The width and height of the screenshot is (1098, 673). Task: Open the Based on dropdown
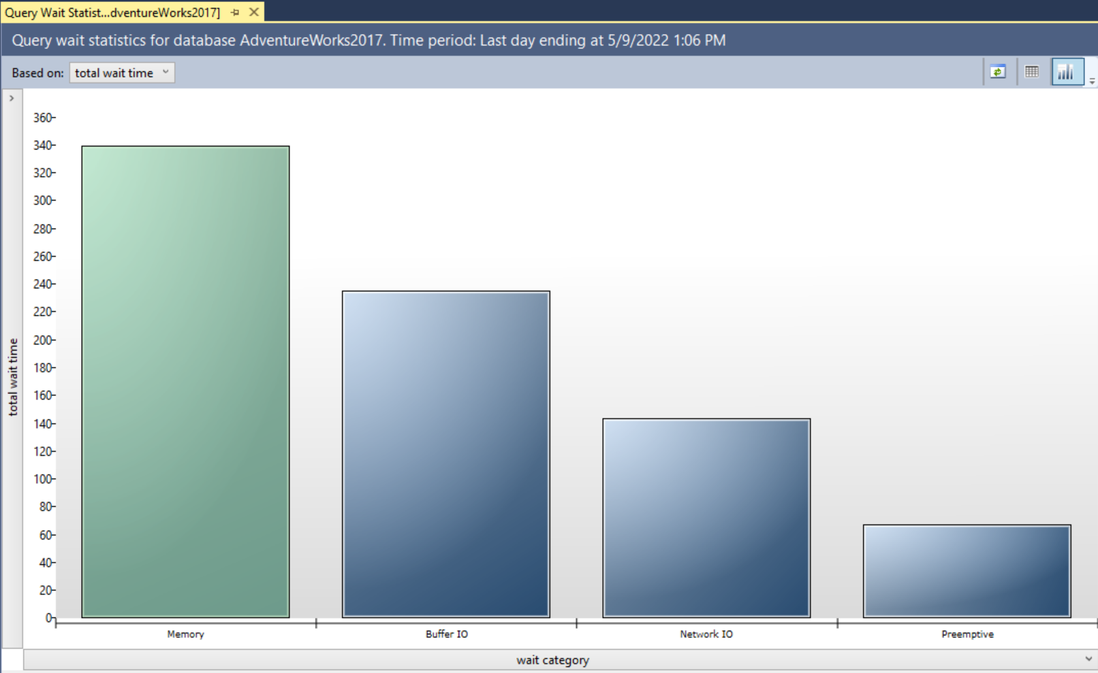166,72
